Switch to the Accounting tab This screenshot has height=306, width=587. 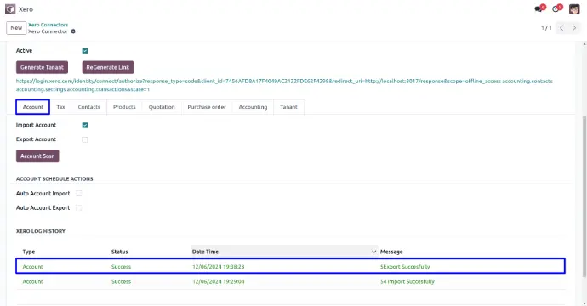coord(253,107)
